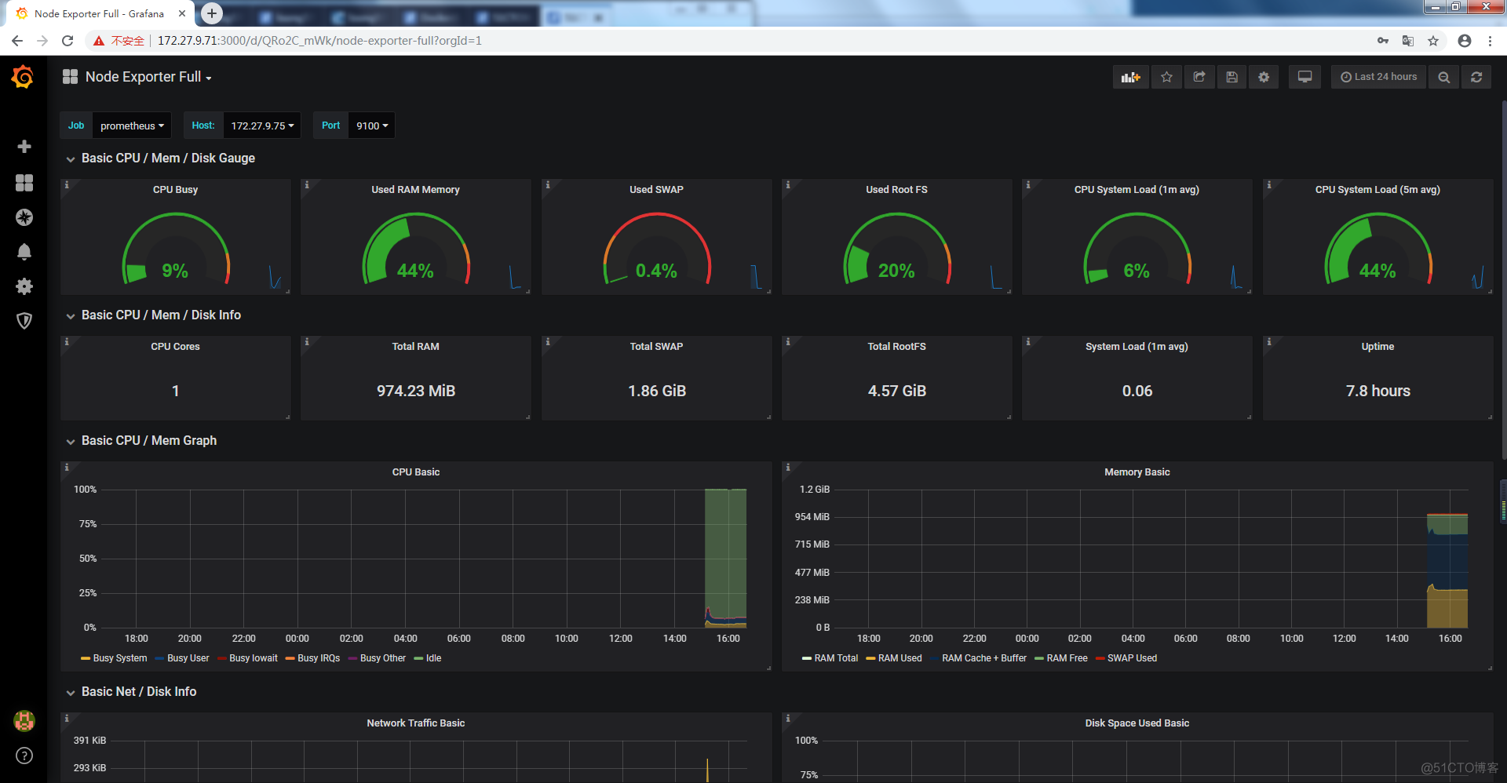Screen dimensions: 1507x783
Task: Open the Port 9100 dropdown
Action: coord(372,126)
